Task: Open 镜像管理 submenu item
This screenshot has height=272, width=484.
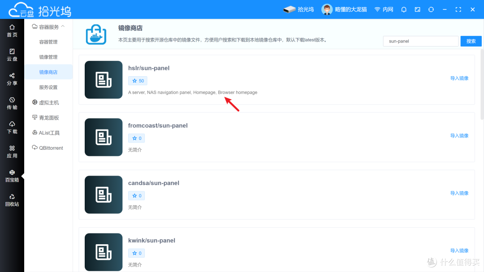Action: tap(48, 57)
